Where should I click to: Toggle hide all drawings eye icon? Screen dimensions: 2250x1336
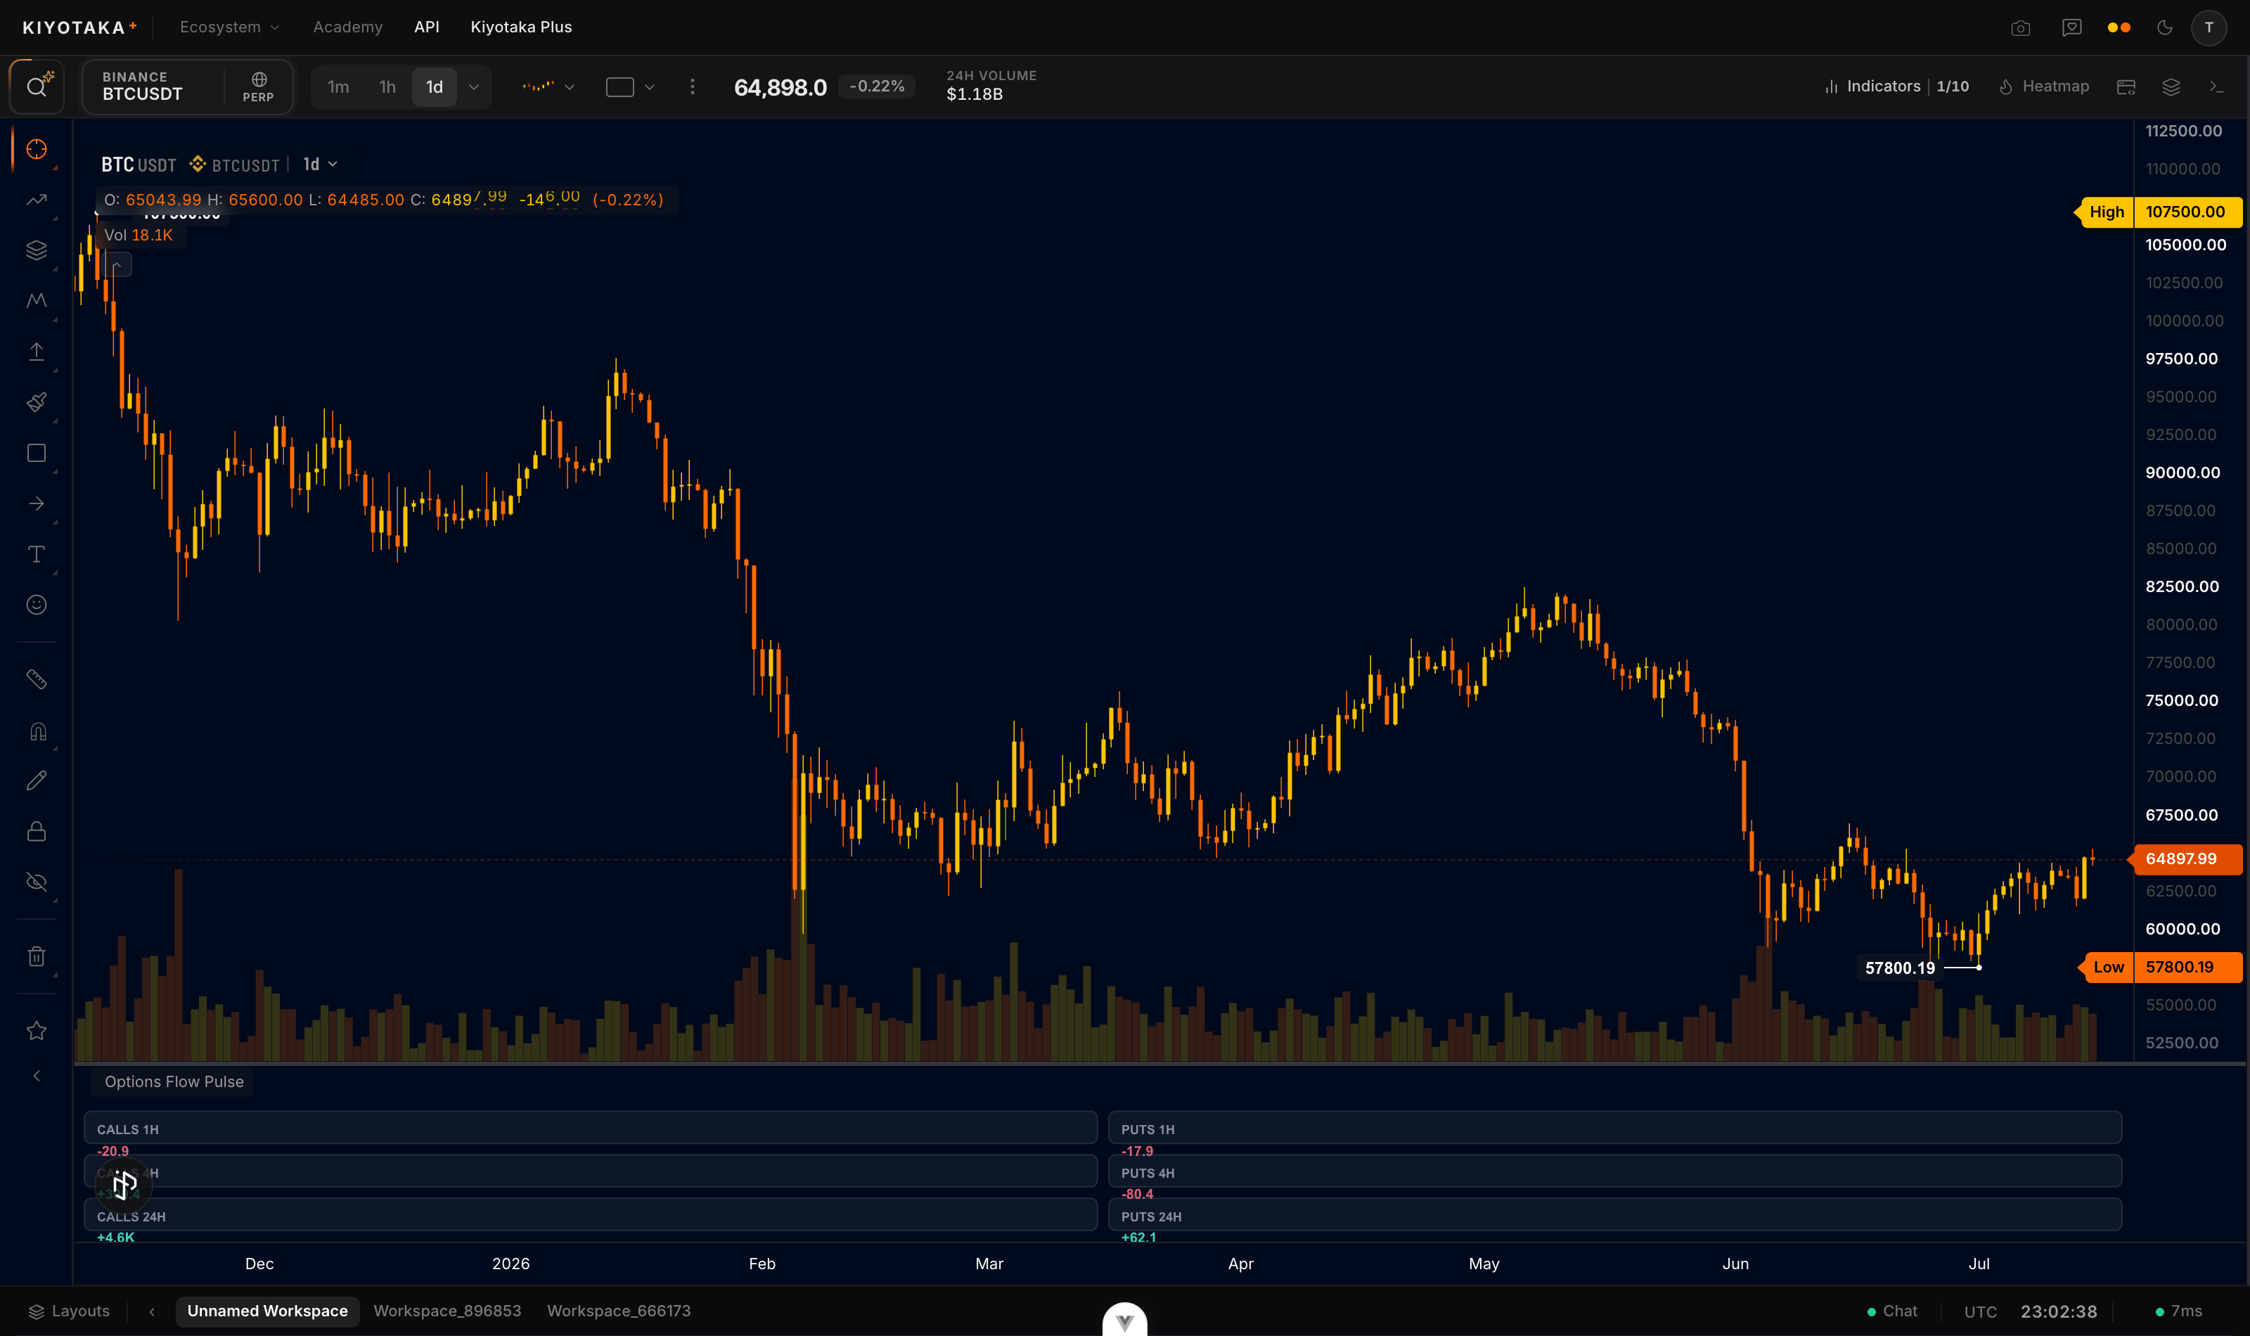coord(37,882)
